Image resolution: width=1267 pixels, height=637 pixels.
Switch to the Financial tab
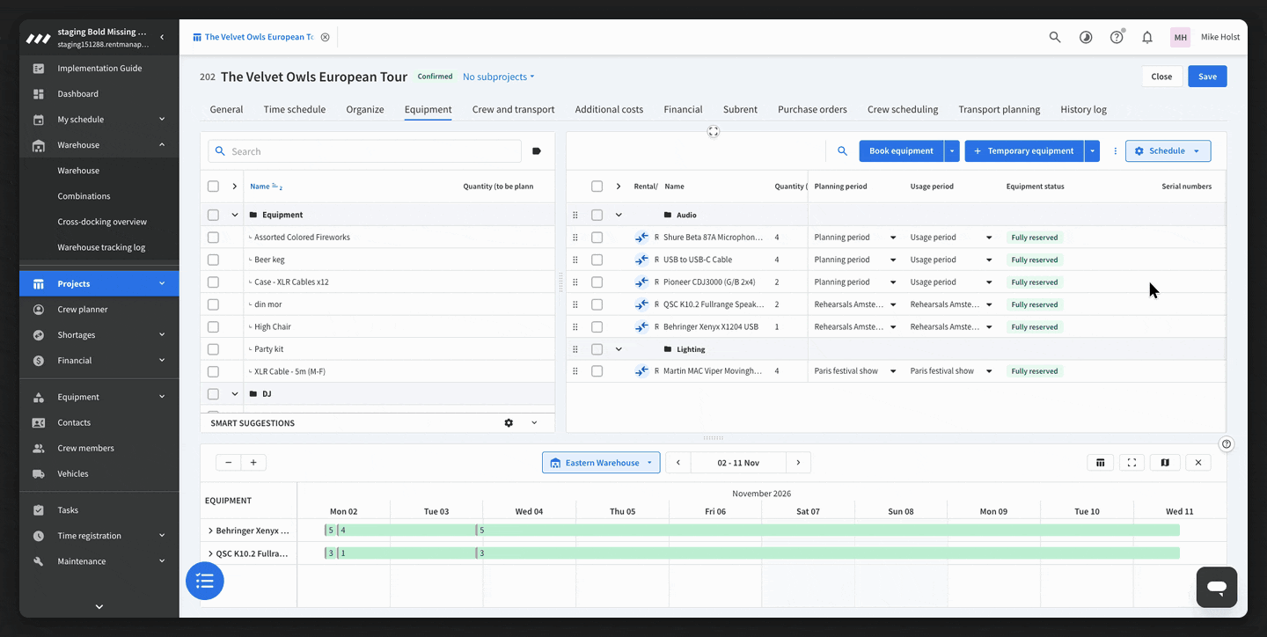(x=683, y=110)
